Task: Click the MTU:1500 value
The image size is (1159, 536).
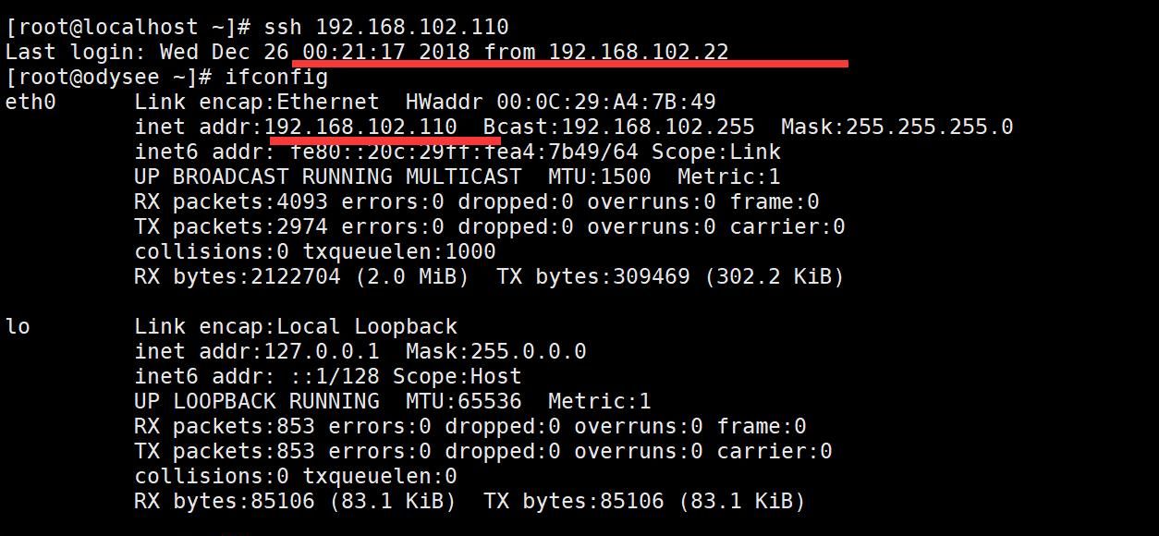Action: point(599,177)
